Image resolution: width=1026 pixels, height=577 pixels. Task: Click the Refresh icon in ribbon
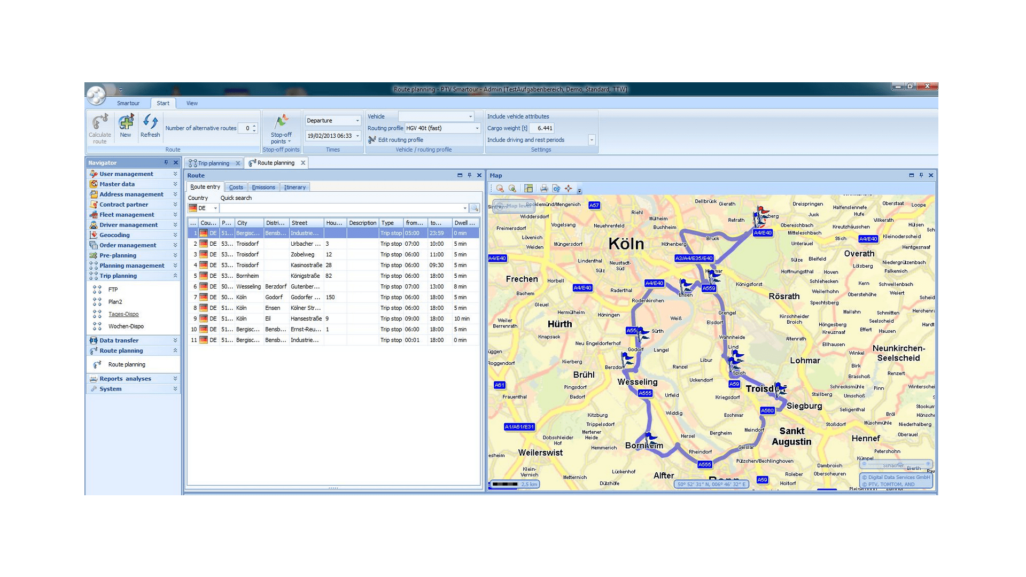click(x=150, y=122)
